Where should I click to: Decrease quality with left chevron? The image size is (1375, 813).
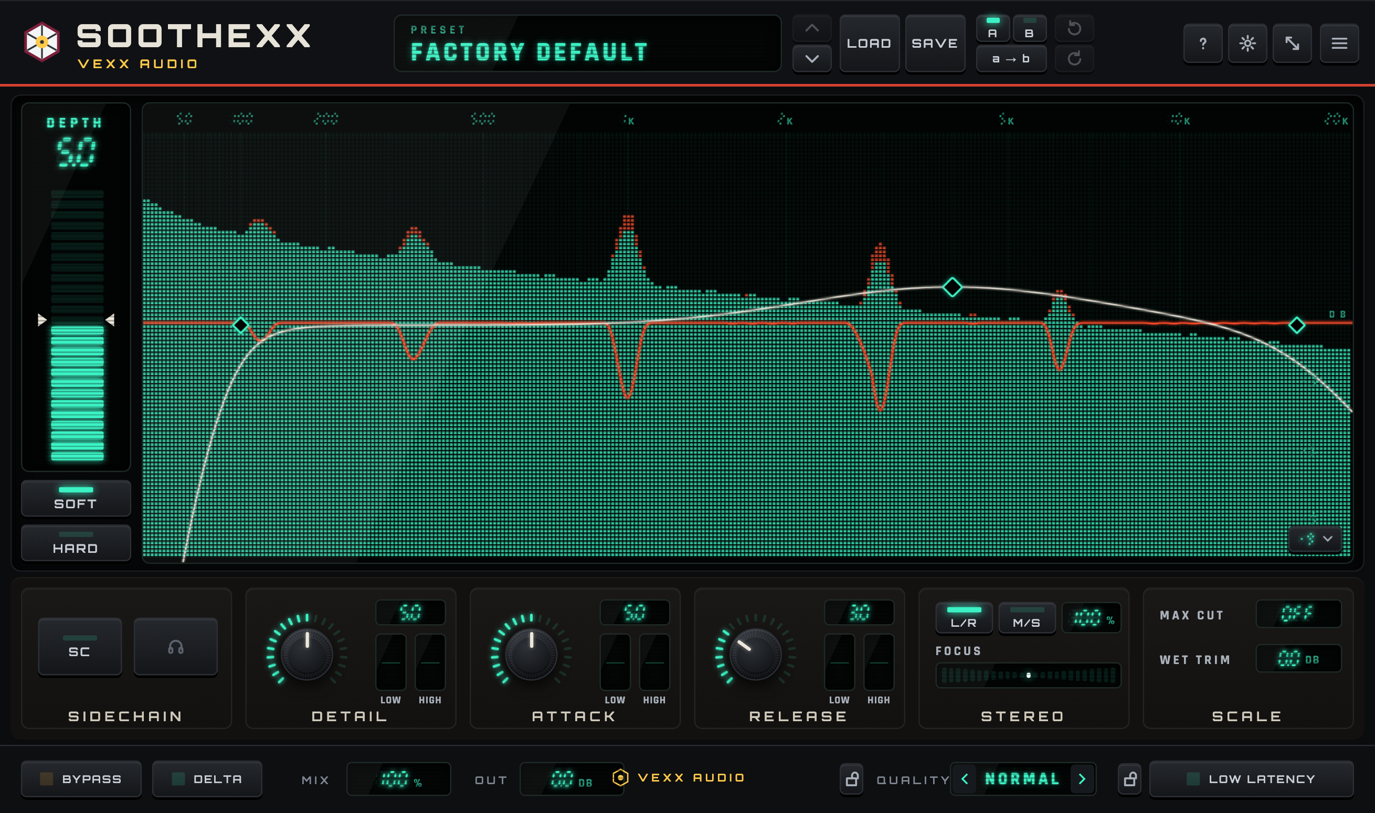click(965, 778)
